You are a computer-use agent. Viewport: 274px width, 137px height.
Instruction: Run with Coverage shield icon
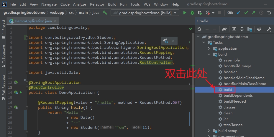(x=200, y=13)
